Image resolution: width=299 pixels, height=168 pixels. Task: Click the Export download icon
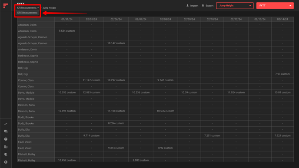click(x=203, y=6)
